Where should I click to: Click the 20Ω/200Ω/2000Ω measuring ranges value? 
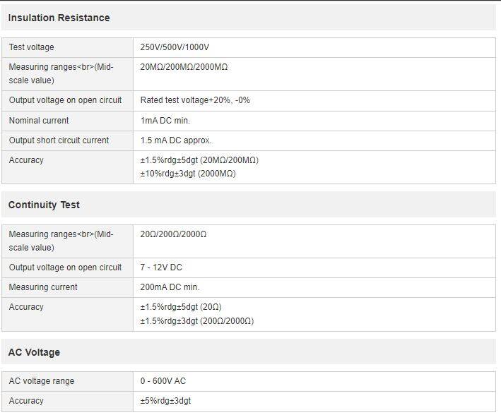(x=173, y=234)
